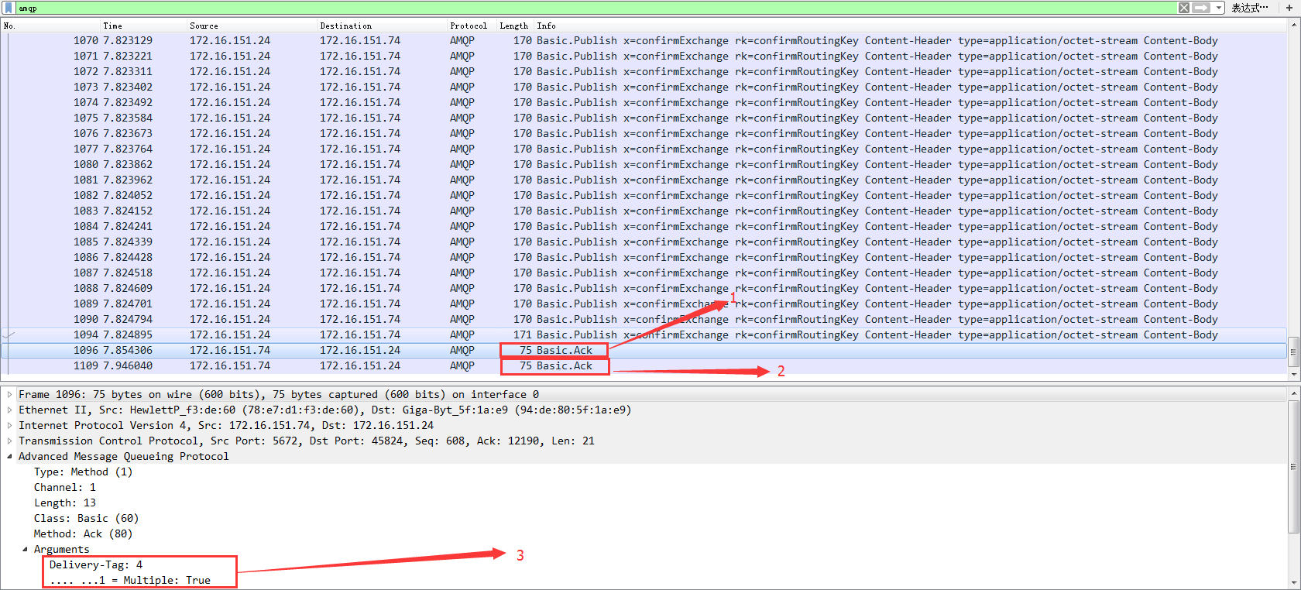
Task: Open the 表达式 expression builder
Action: pos(1250,8)
